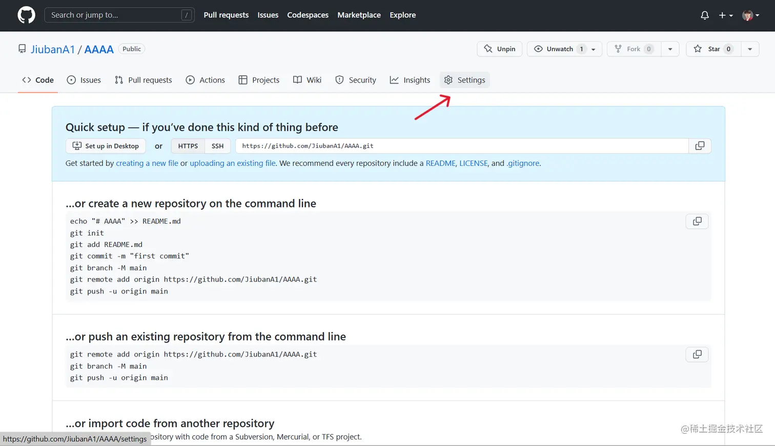This screenshot has height=446, width=775.
Task: Open the GitHub home logo
Action: click(x=26, y=15)
